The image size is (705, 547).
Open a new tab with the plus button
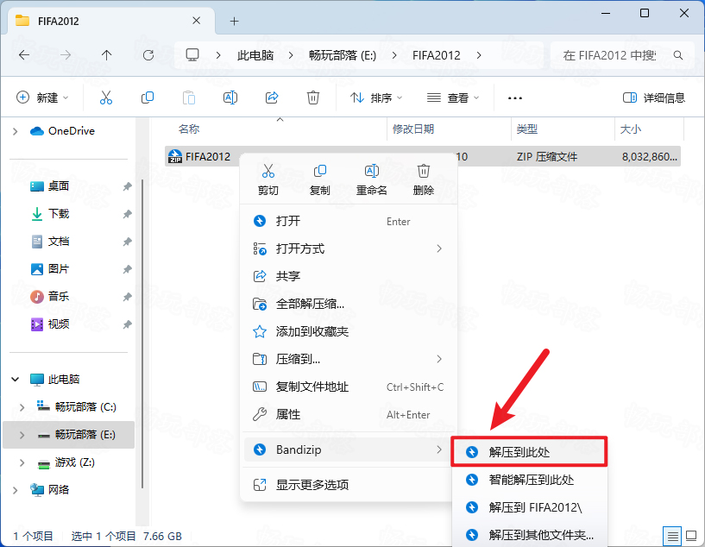(x=234, y=21)
